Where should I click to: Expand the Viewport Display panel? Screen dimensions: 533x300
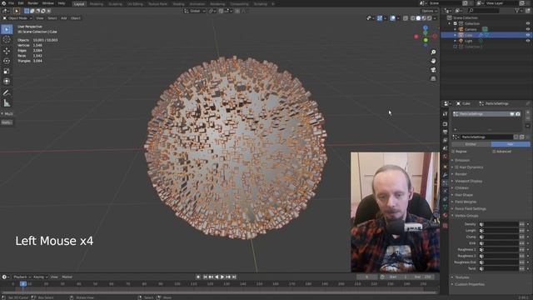point(468,181)
